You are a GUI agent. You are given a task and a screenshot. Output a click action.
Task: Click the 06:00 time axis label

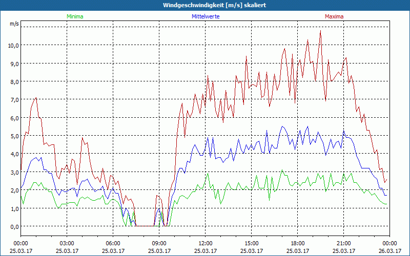(113, 244)
